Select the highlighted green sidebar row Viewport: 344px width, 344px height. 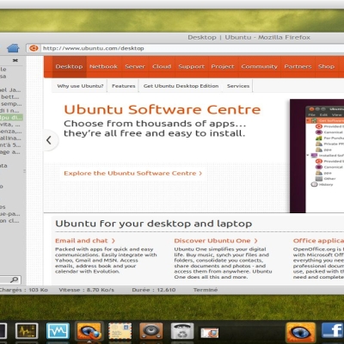tap(11, 118)
